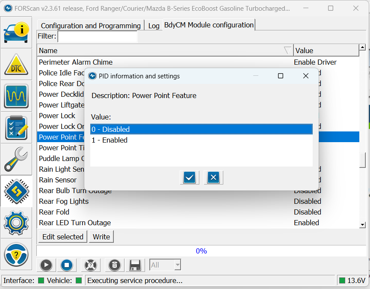Image resolution: width=370 pixels, height=289 pixels.
Task: Open the settings gear section
Action: pyautogui.click(x=16, y=223)
